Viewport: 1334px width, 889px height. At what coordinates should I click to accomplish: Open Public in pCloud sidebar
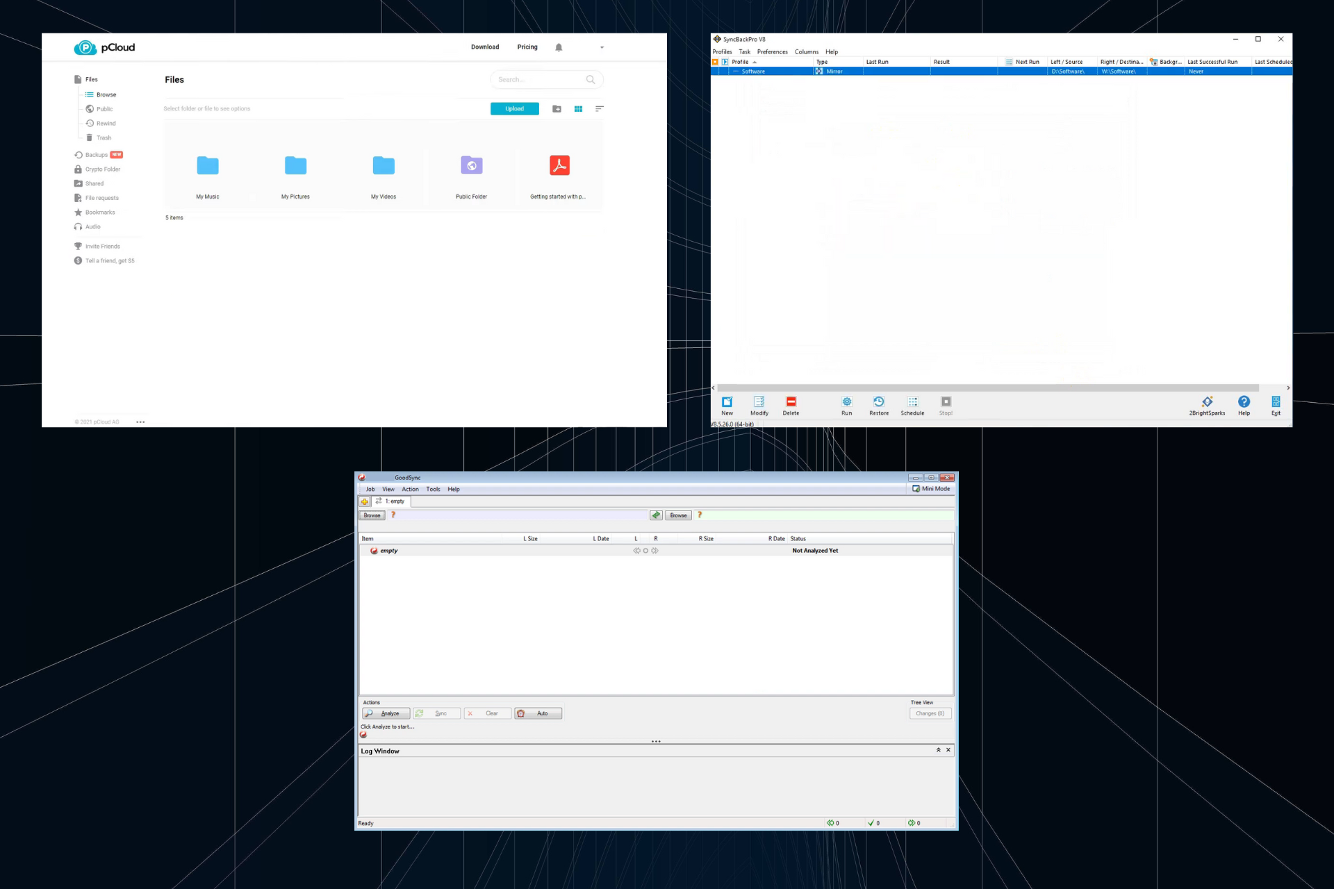(x=99, y=109)
